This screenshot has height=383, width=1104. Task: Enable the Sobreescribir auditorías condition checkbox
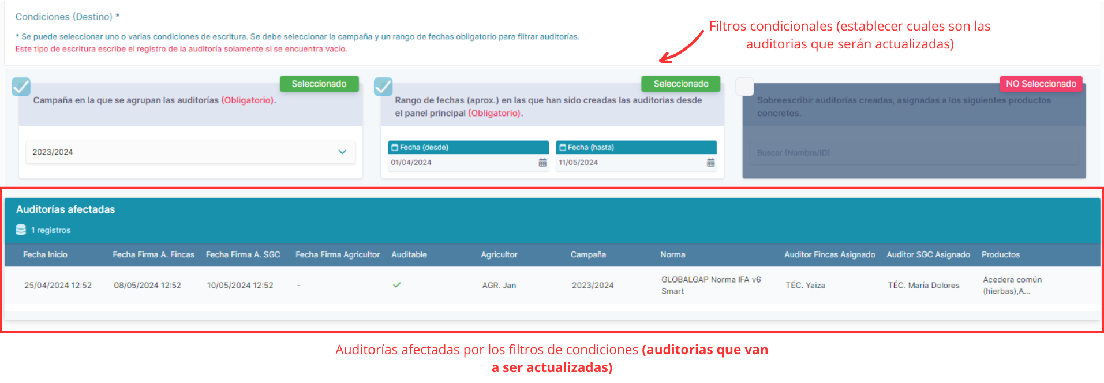point(745,87)
